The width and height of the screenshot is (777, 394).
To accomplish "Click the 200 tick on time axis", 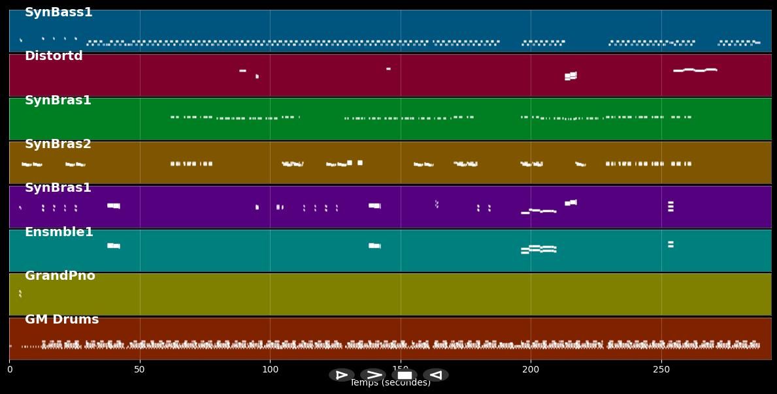I will coord(531,369).
